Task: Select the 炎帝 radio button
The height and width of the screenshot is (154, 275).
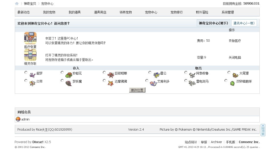Action: click(x=26, y=81)
